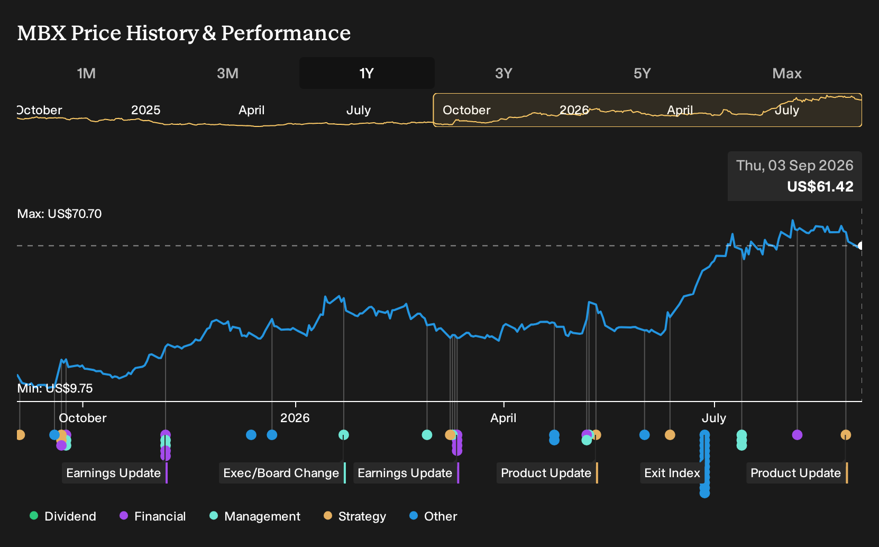Click the orange strategy marker at the far left of the timeline
Image resolution: width=879 pixels, height=547 pixels.
(x=20, y=435)
